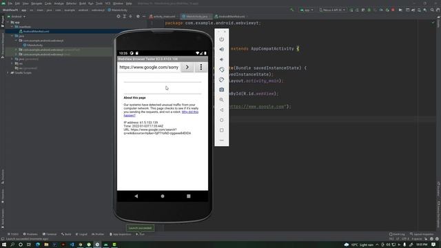441x248 pixels.
Task: Open the Logcat tool window button
Action: [81, 234]
